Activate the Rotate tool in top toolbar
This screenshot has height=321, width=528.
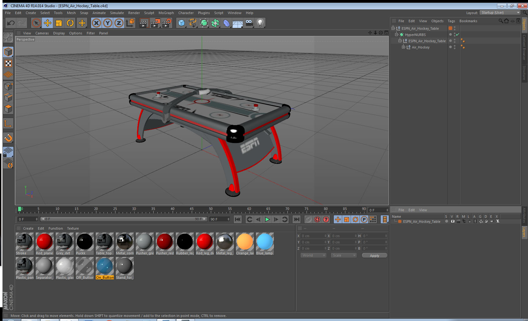point(70,23)
